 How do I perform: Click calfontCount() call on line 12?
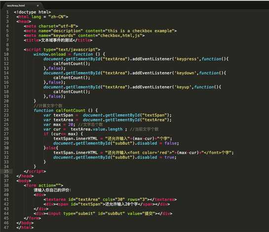pos(72,64)
